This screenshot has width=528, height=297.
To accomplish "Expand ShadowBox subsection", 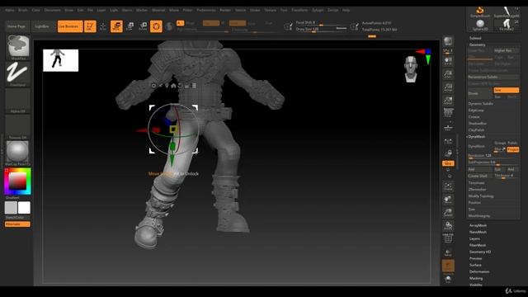I will 477,124.
